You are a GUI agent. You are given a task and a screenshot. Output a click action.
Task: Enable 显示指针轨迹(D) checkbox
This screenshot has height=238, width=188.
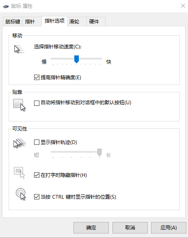pyautogui.click(x=37, y=142)
